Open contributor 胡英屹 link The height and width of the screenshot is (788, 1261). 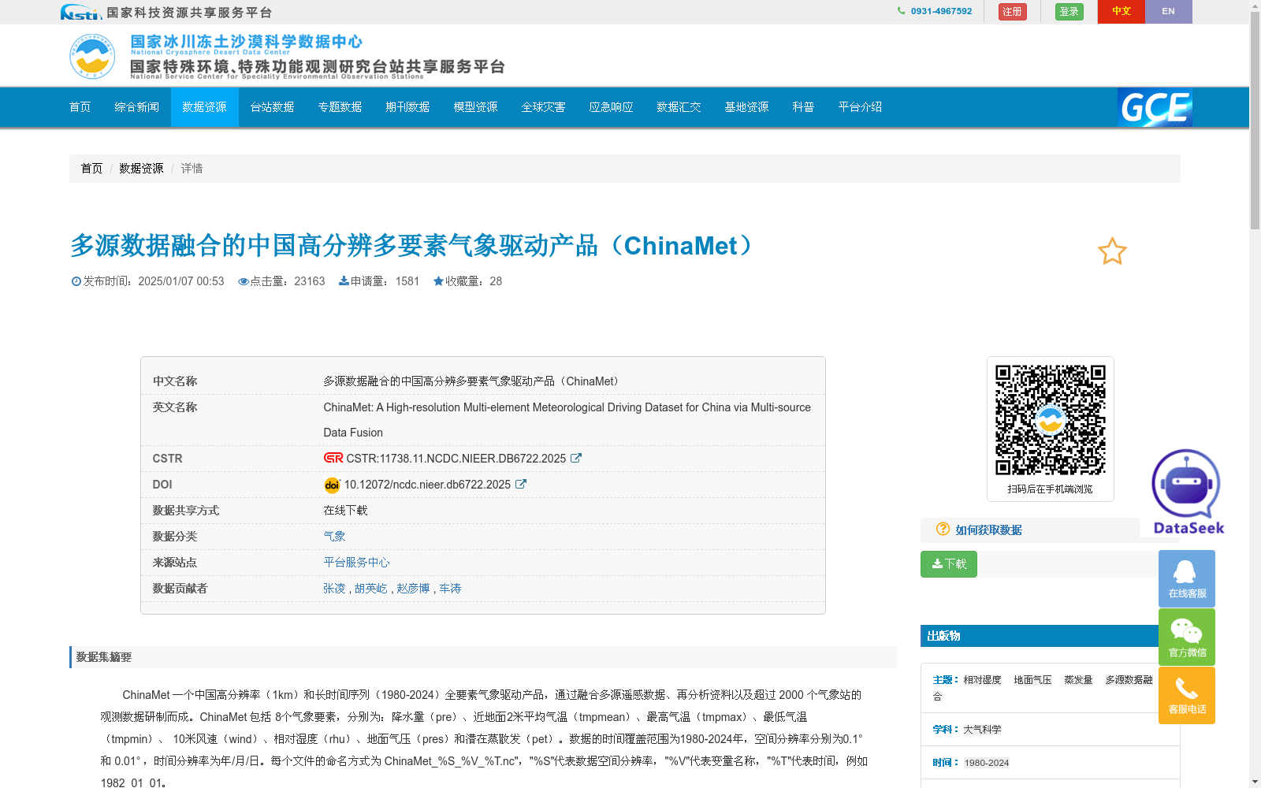[x=371, y=589]
